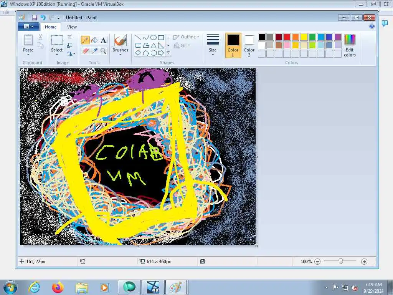The image size is (393, 295).
Task: Open the Windows Start button
Action: click(10, 287)
